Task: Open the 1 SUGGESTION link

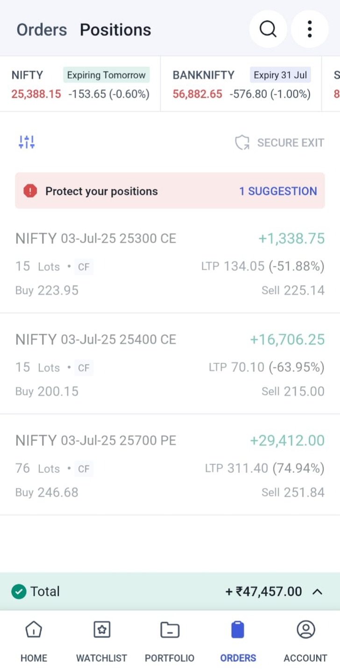Action: (x=278, y=191)
